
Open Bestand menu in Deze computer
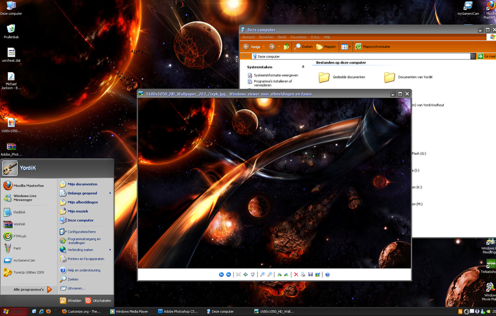click(x=249, y=37)
